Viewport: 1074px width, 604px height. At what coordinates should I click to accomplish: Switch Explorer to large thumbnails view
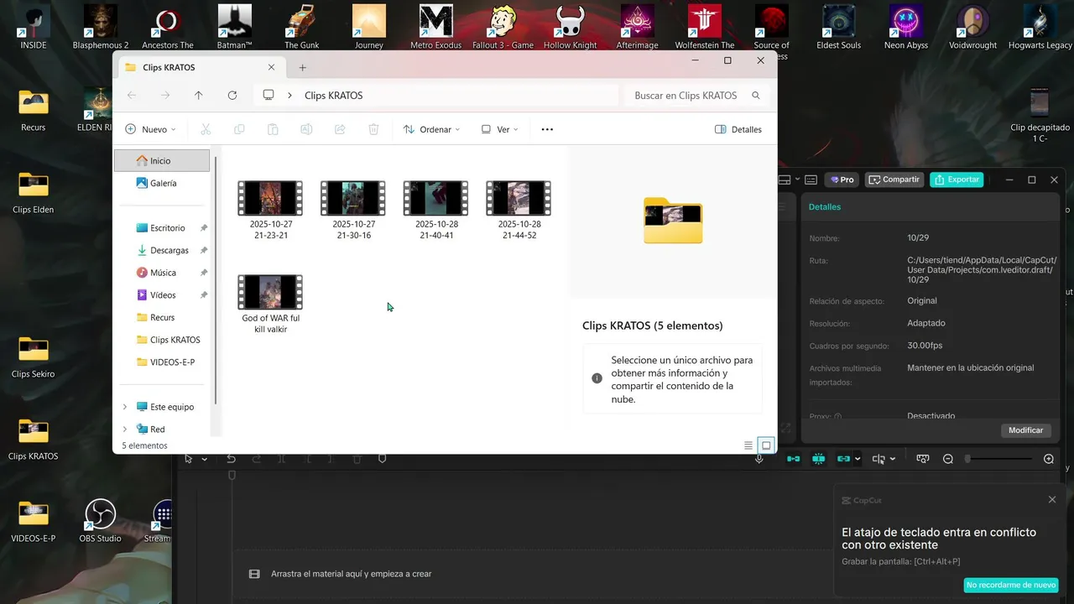(x=766, y=445)
